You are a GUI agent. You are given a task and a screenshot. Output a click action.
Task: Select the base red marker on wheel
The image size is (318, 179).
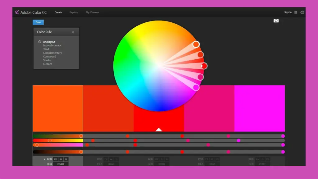[x=204, y=66]
